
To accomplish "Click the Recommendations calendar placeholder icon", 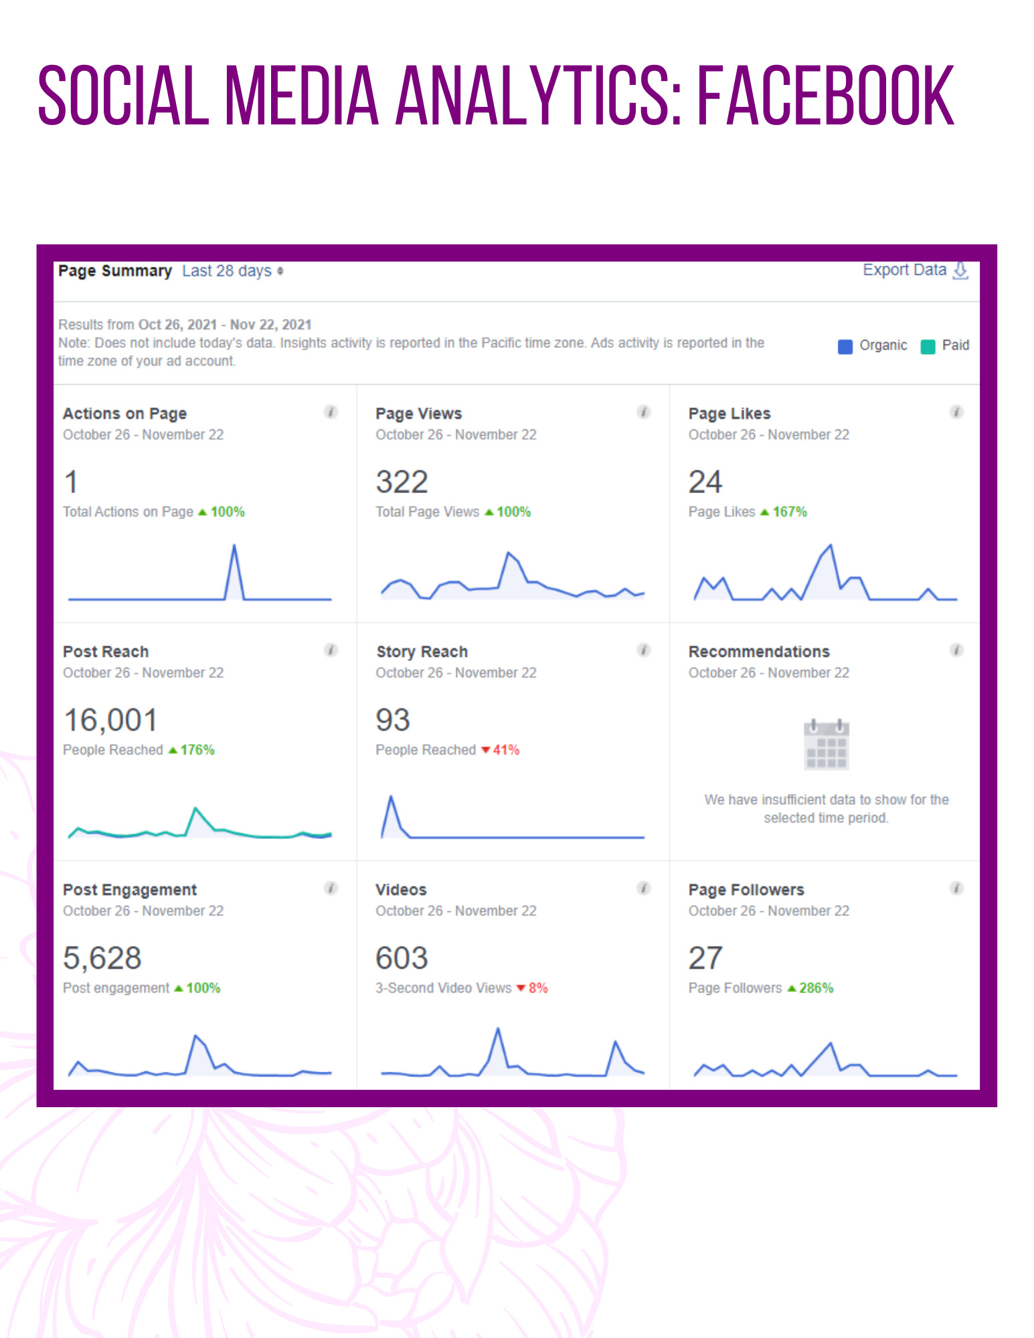I will pyautogui.click(x=827, y=745).
